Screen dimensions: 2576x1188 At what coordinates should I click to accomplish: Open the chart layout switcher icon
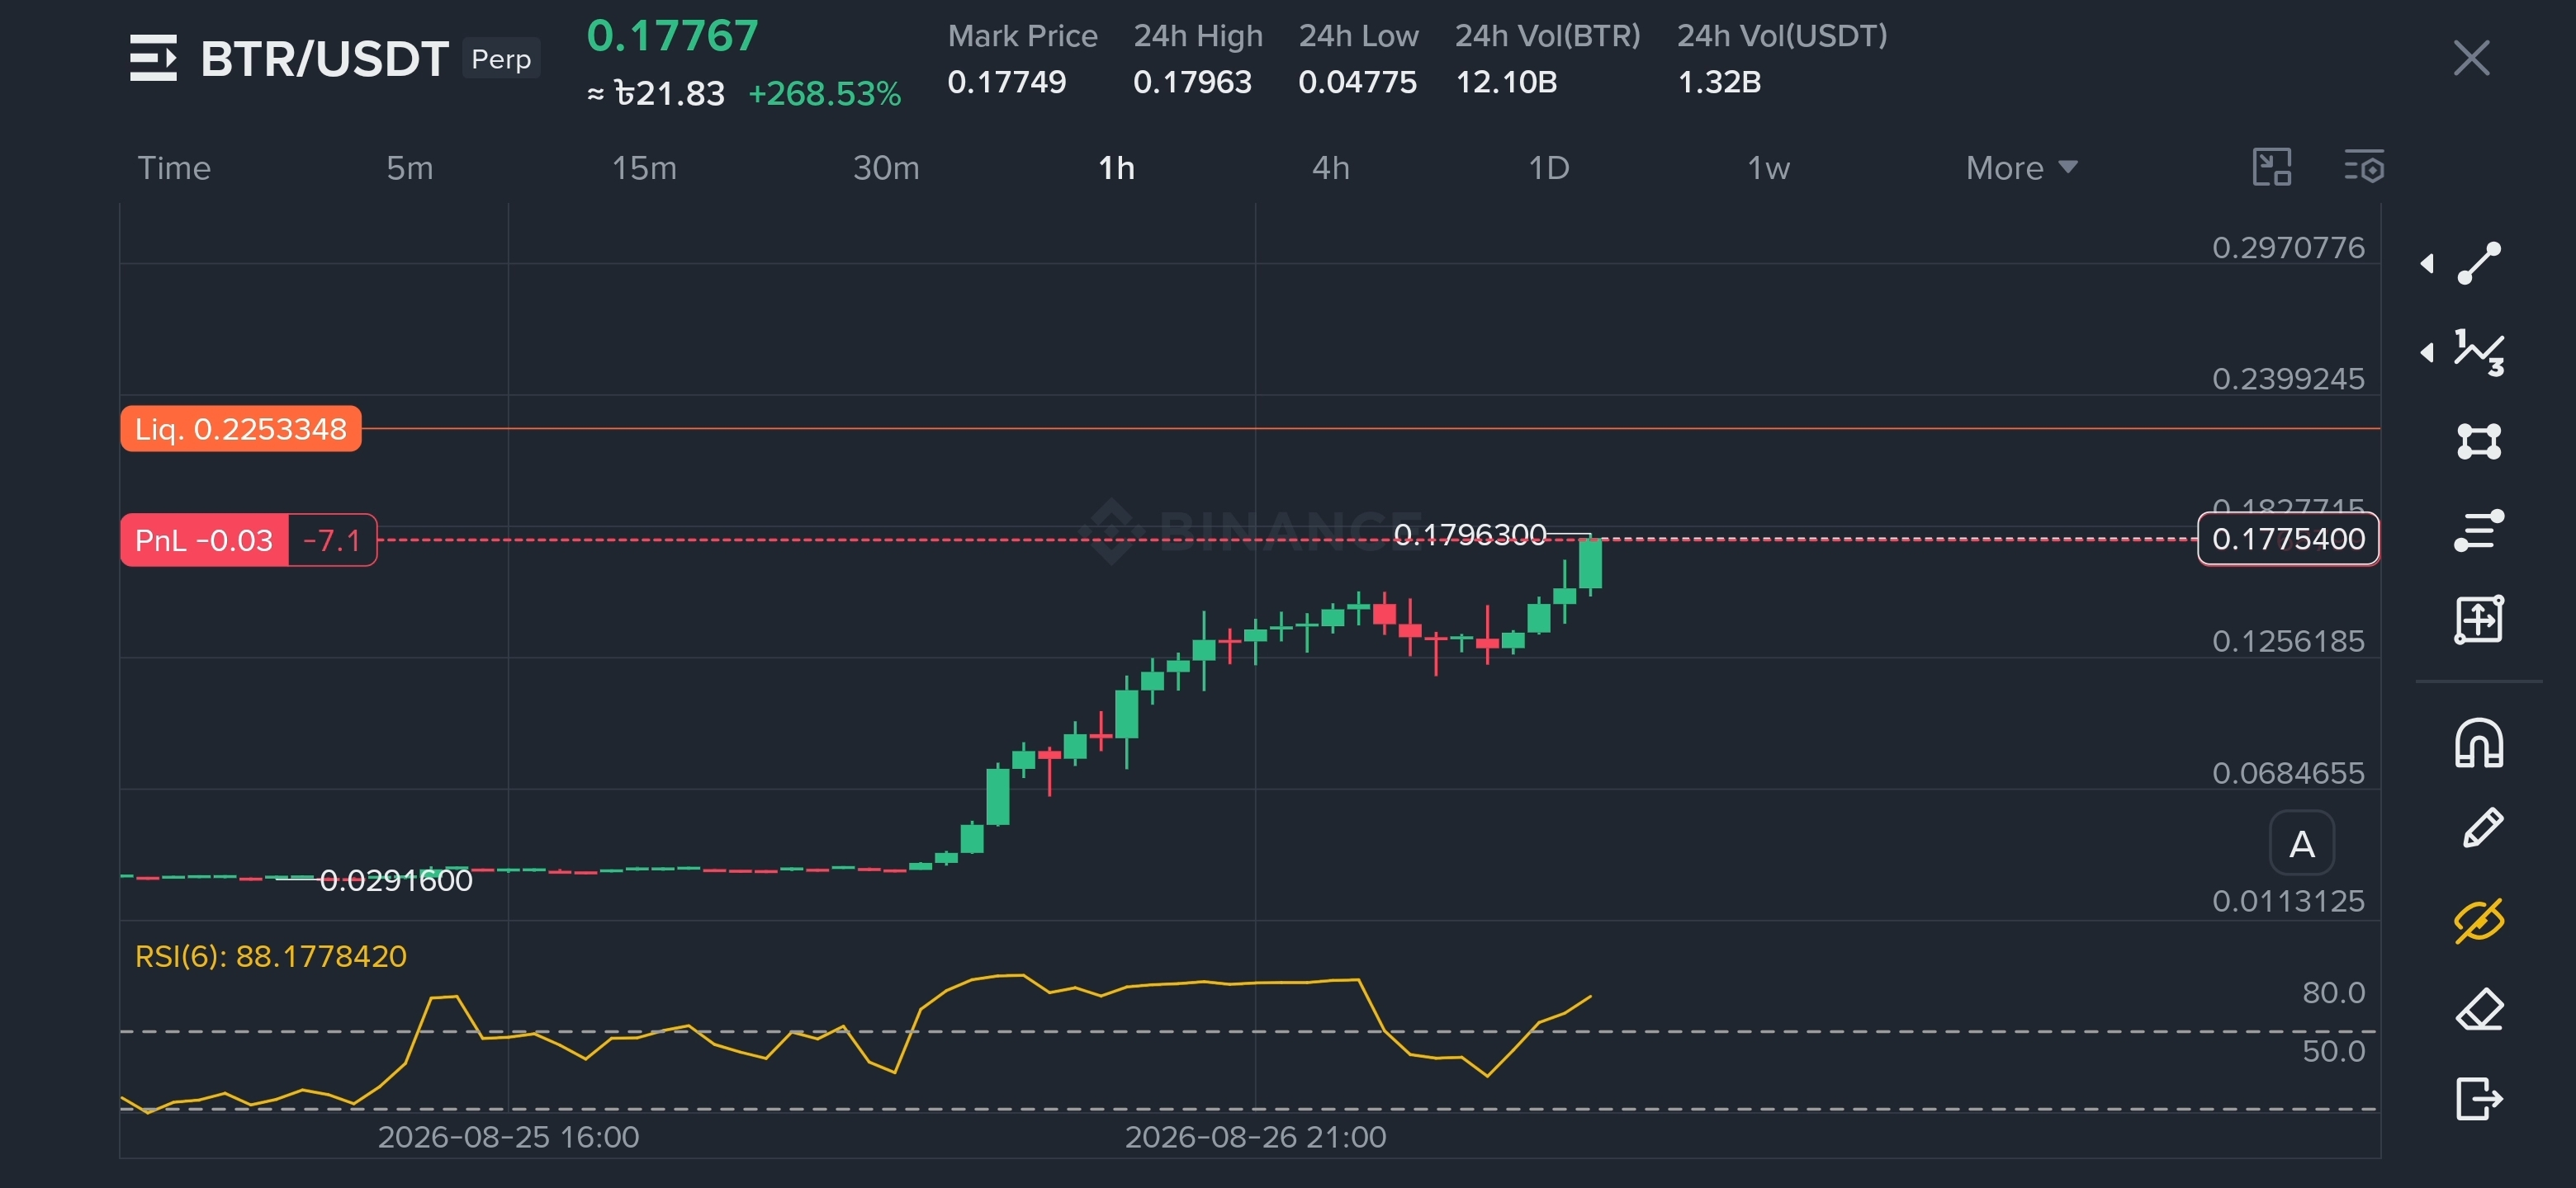point(2271,167)
